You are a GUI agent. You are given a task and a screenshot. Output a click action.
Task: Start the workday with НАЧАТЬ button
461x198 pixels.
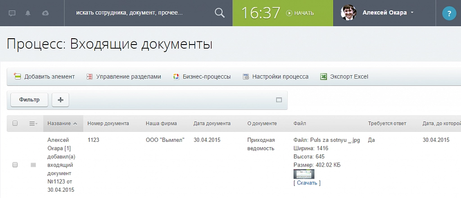click(300, 13)
